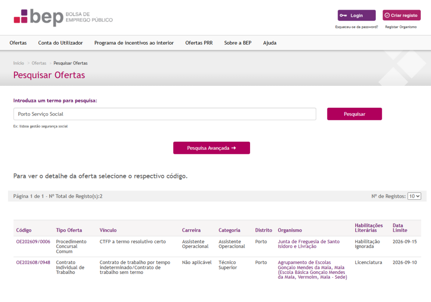Click the Licenciatura cell
This screenshot has height=302, width=431.
(368, 262)
